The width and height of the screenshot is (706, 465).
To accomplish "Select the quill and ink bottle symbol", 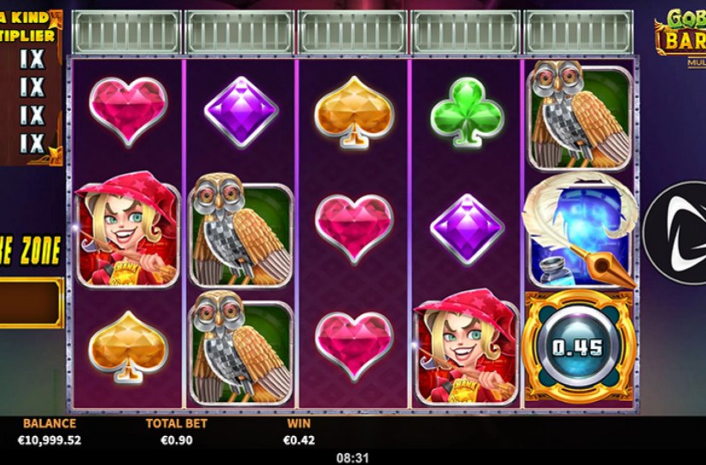I will pos(580,231).
